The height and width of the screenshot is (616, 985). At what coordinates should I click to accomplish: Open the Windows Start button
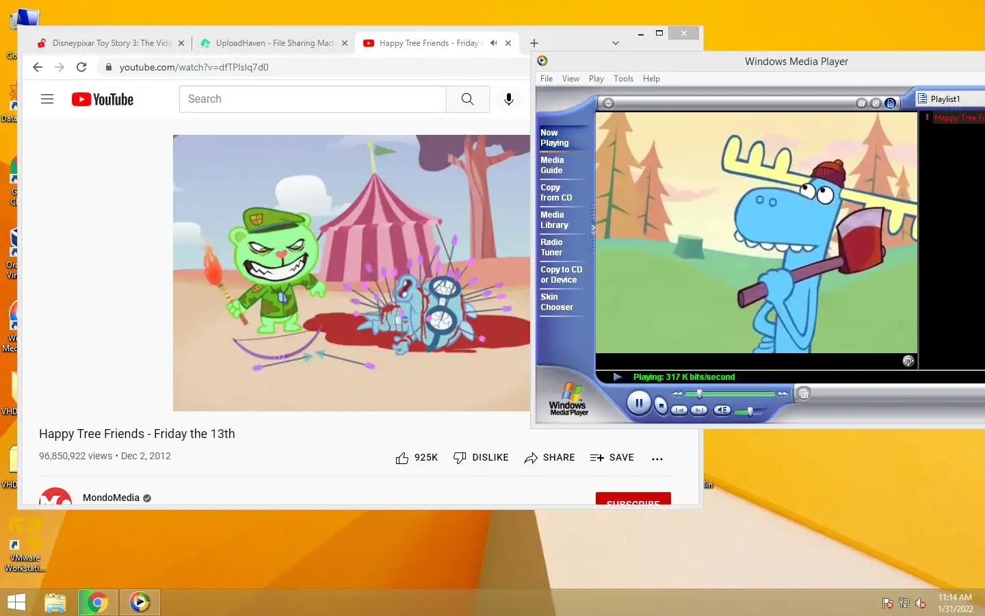point(16,602)
